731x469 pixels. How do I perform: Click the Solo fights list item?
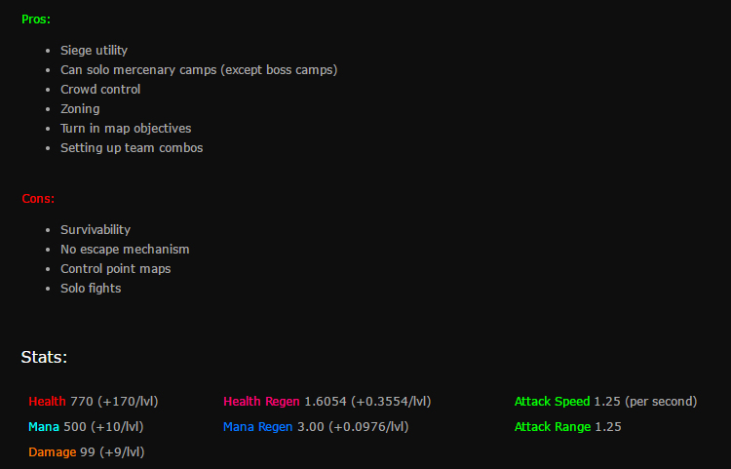coord(91,289)
